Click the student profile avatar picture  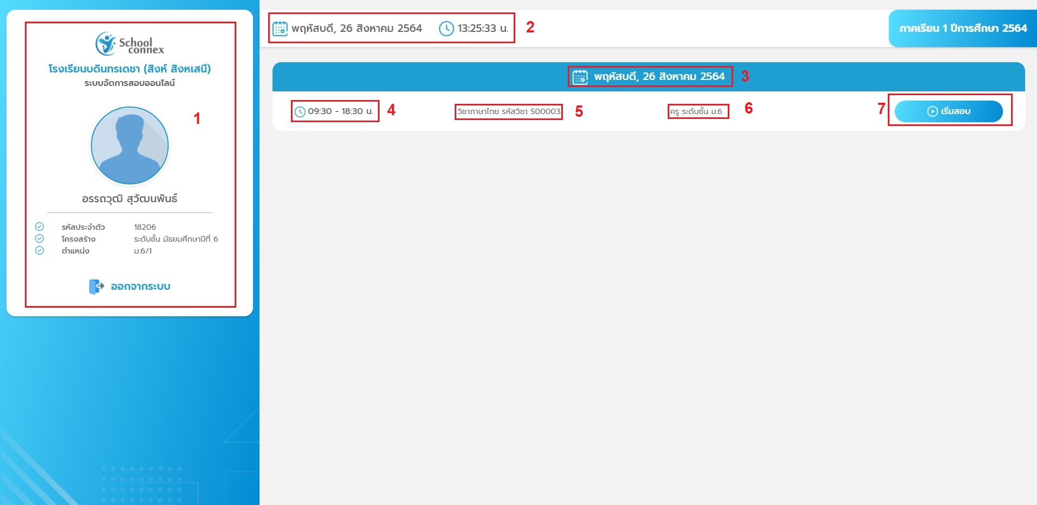[130, 145]
